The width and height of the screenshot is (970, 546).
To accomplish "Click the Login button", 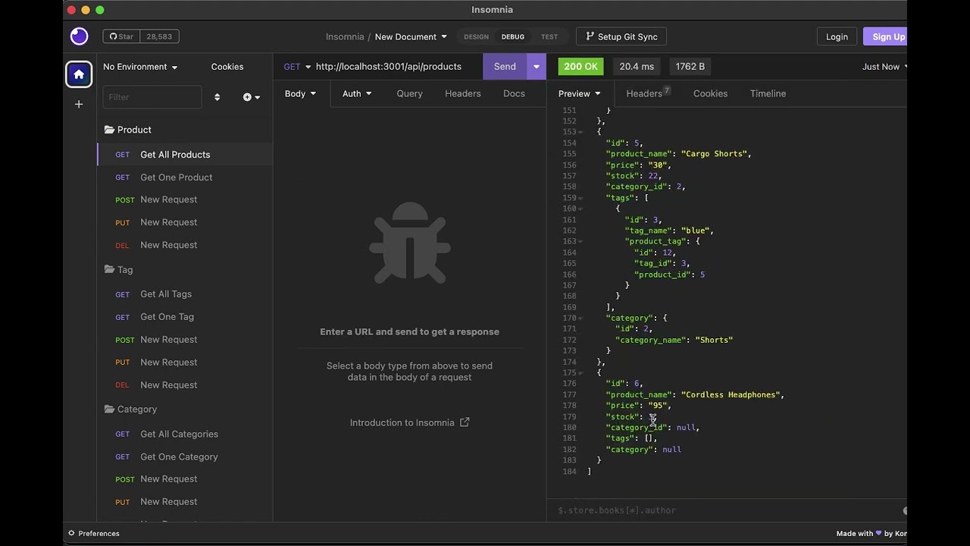I will 837,36.
